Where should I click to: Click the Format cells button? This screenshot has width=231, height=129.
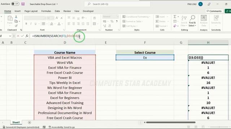pos(162,26)
